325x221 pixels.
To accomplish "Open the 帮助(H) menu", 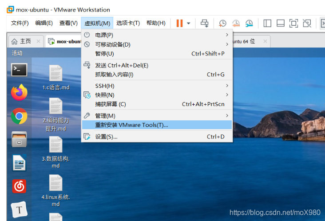I will pos(156,23).
